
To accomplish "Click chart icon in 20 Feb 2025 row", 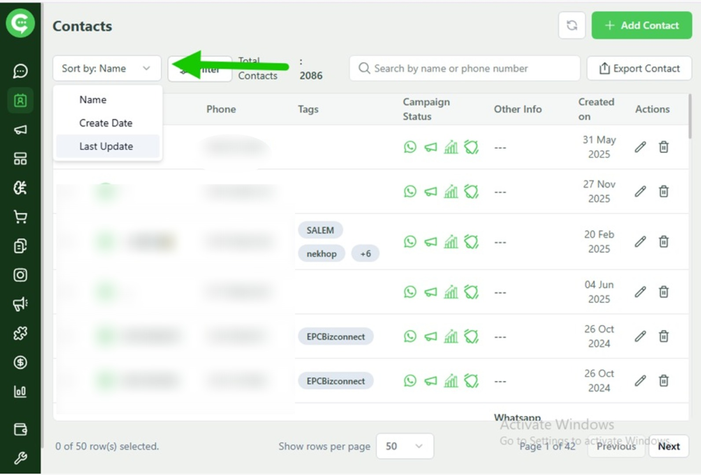I will point(451,241).
